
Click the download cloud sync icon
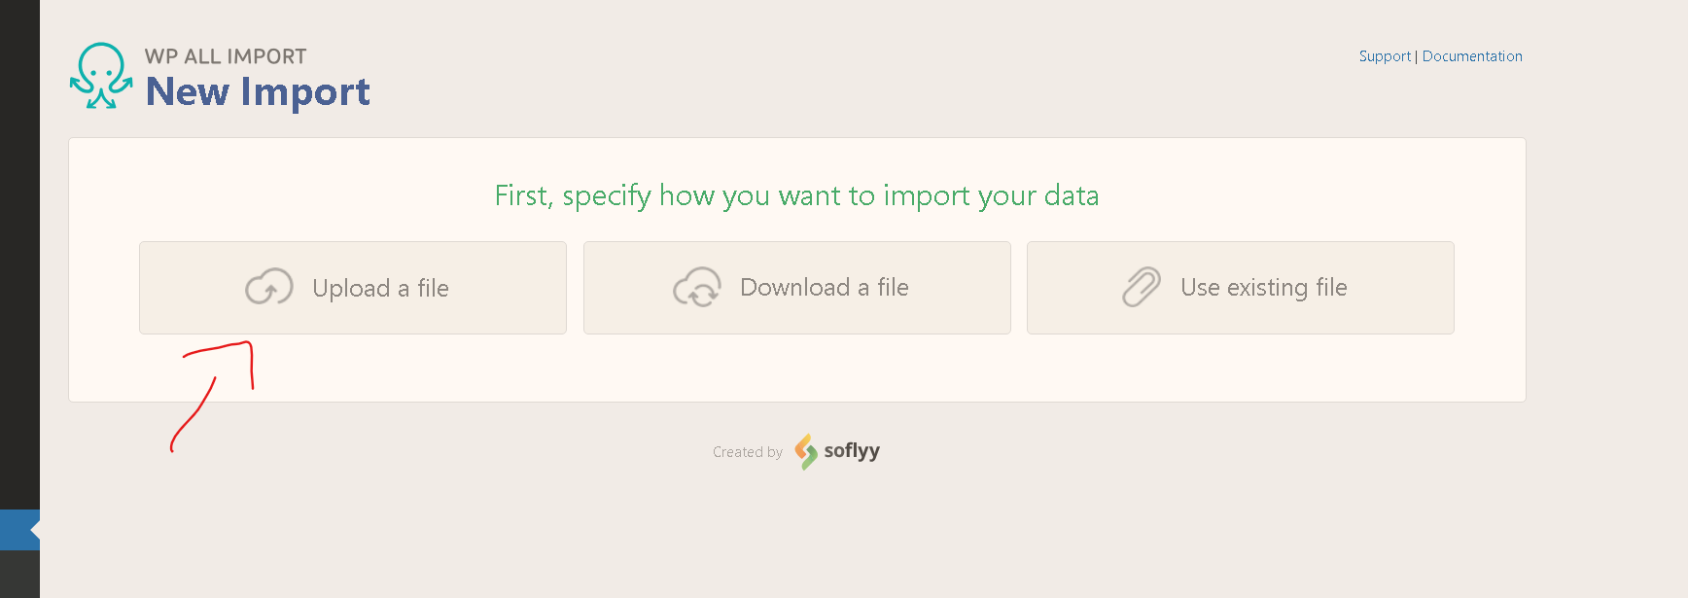pos(697,287)
